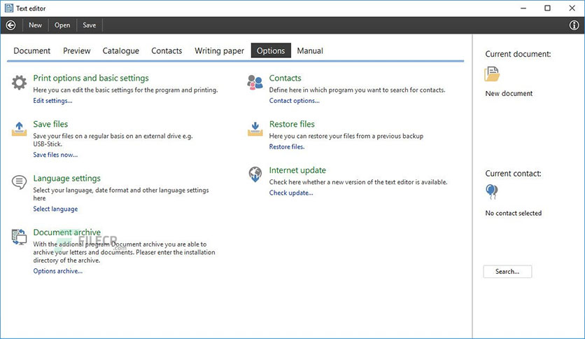The width and height of the screenshot is (585, 339).
Task: Click the Internet update globe icon
Action: [x=255, y=174]
